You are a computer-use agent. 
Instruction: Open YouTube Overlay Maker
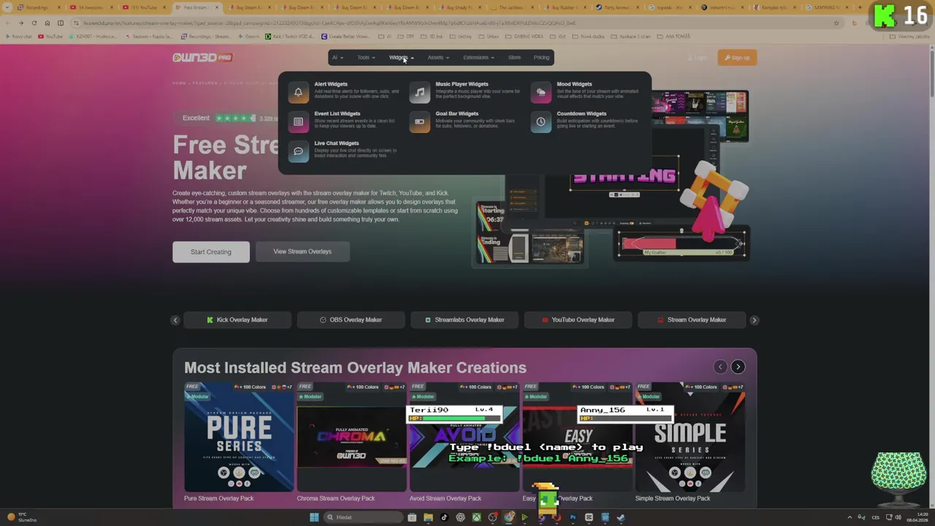578,320
